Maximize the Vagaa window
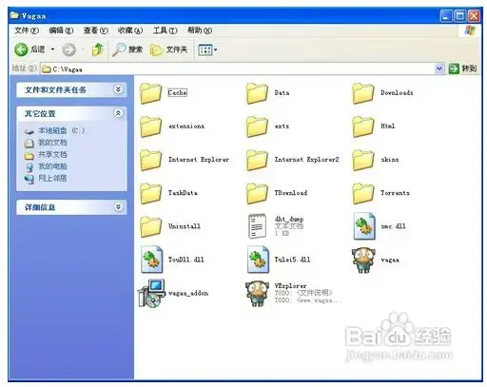This screenshot has height=387, width=487. [x=459, y=16]
